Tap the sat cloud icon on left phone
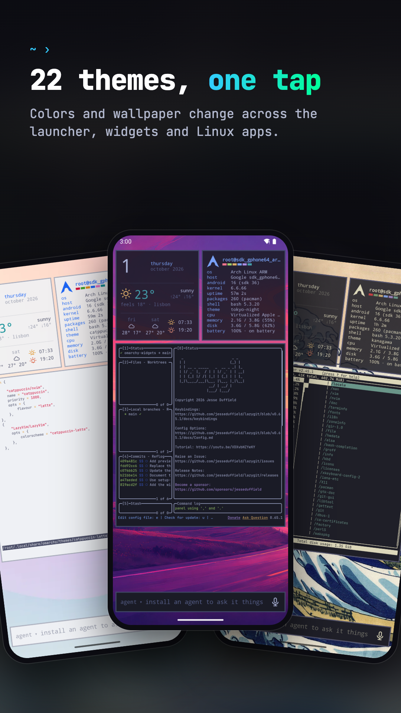This screenshot has height=713, width=401. (17, 359)
